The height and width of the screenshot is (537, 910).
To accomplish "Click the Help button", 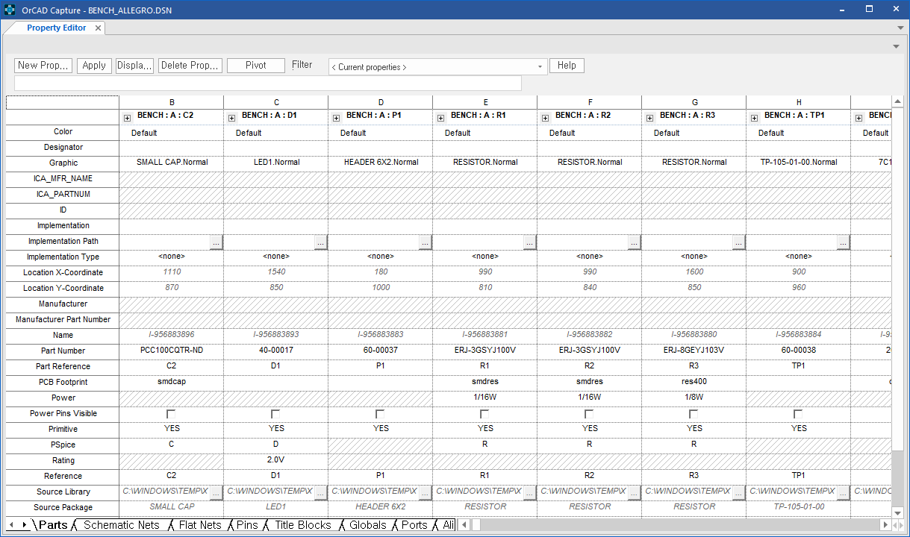I will 567,66.
